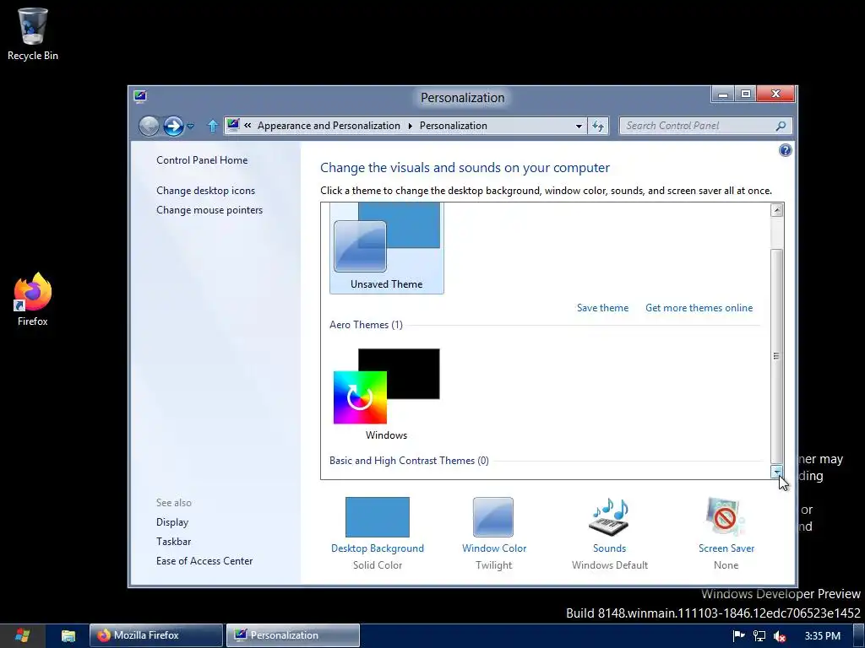Click the theme list scroll-down arrow
This screenshot has width=865, height=648.
(x=777, y=472)
